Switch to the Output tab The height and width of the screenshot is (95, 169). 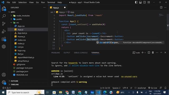point(67,53)
